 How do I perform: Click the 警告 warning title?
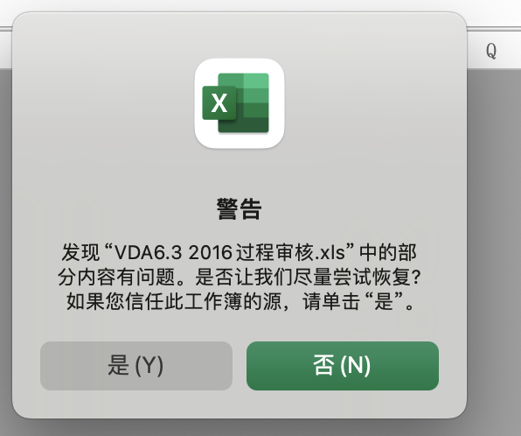(240, 209)
